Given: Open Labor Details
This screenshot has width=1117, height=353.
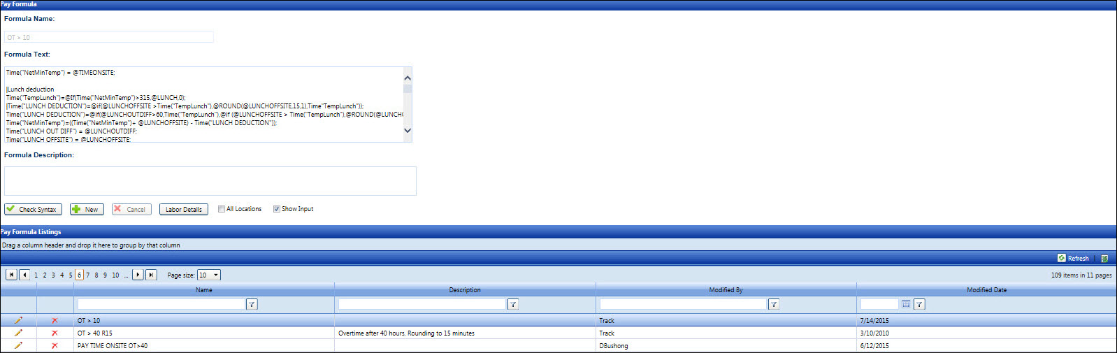Looking at the screenshot, I should pos(183,209).
